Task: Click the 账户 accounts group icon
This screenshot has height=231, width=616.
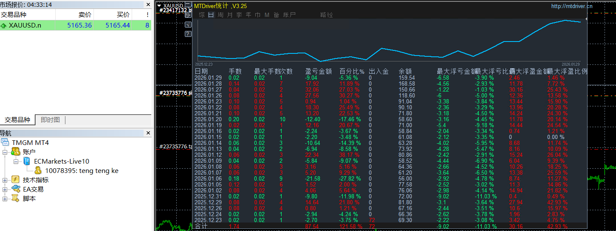Action: 15,152
